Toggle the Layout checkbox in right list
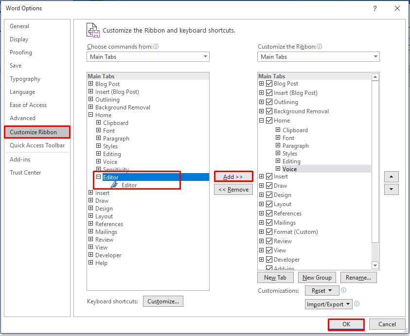The height and width of the screenshot is (336, 410). [269, 204]
